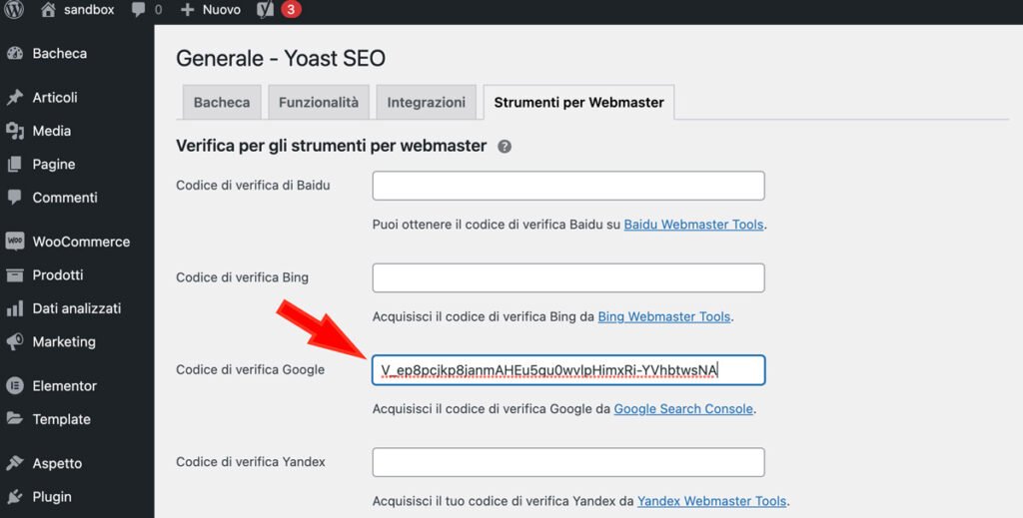Switch to the Bacheca tab

click(x=222, y=102)
